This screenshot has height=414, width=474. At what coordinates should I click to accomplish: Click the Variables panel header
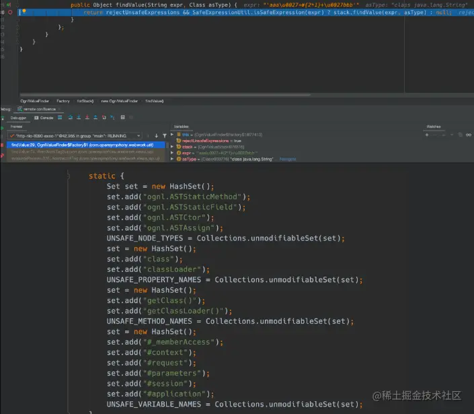tap(181, 127)
